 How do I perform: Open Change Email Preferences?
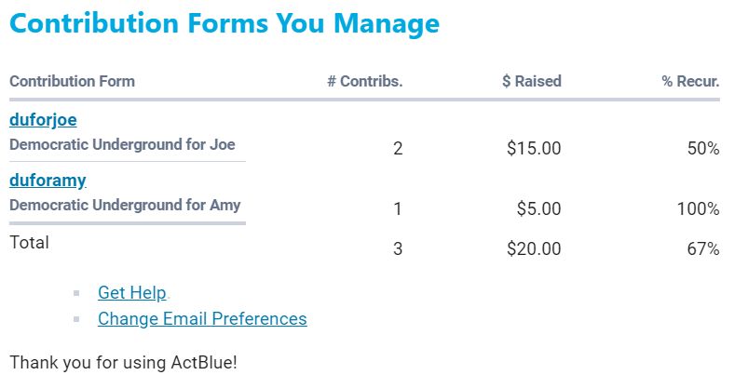tap(202, 318)
